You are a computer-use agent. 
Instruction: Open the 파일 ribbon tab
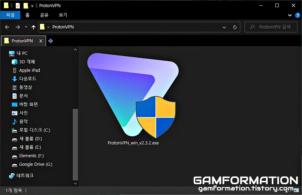[10, 15]
